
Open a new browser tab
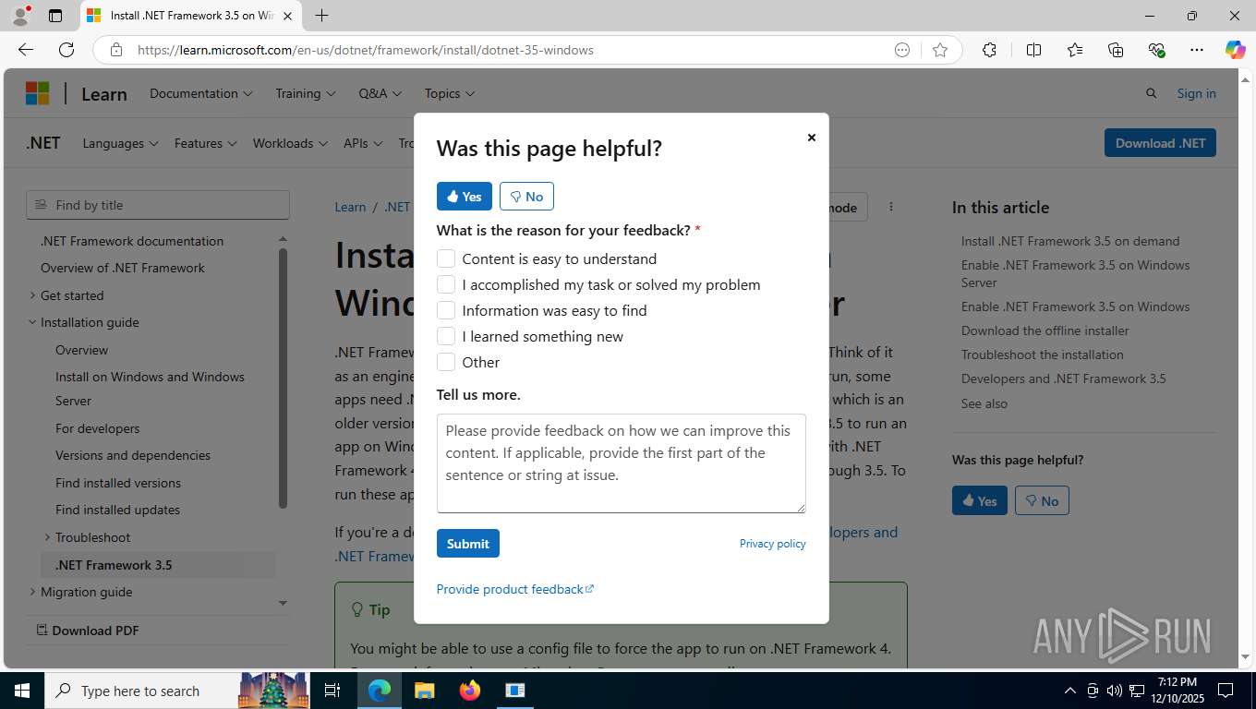[321, 16]
